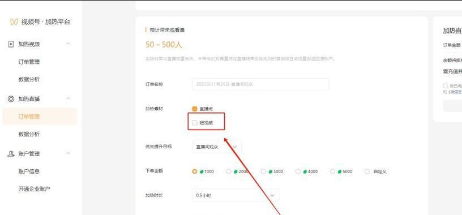The height and width of the screenshot is (215, 462).
Task: Open 数据分析 under 加热视频
Action: coord(29,80)
